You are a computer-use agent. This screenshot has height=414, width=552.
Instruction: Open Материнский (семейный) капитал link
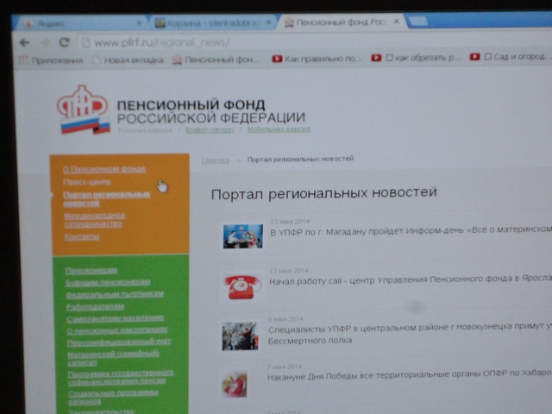[x=113, y=357]
